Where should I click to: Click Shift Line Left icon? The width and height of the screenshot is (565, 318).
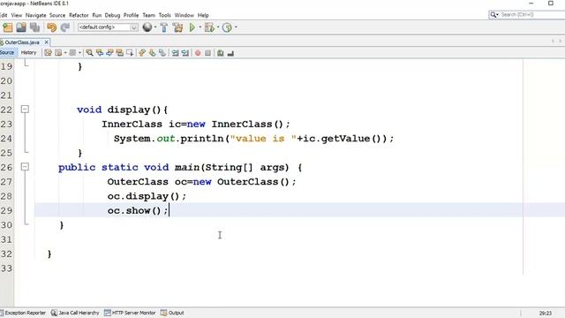click(x=175, y=53)
